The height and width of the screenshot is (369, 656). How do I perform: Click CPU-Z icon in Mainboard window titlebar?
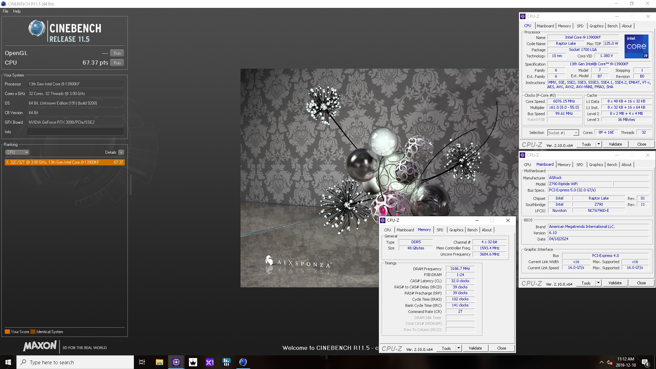(x=522, y=155)
